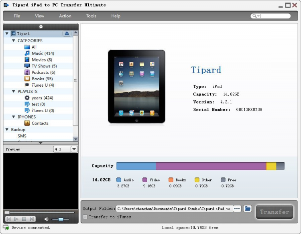301x234 pixels.
Task: Click the gear icon atop the sidebar
Action: click(x=41, y=26)
